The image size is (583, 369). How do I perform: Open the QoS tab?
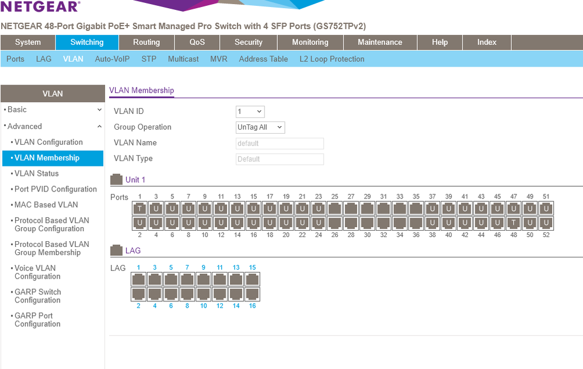click(x=197, y=43)
